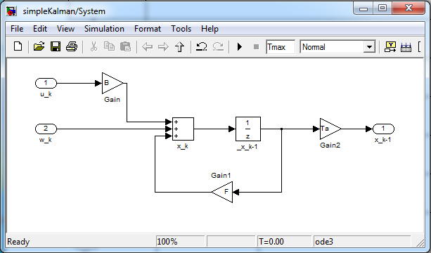431x253 pixels.
Task: Open the Simulation menu
Action: [x=104, y=29]
